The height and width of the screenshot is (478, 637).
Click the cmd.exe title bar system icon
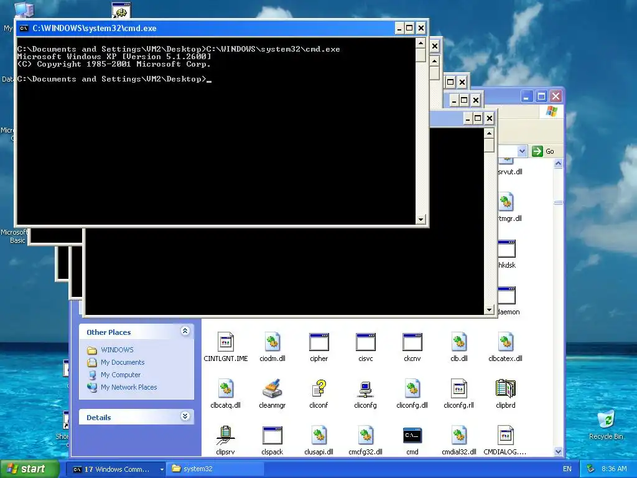(24, 28)
